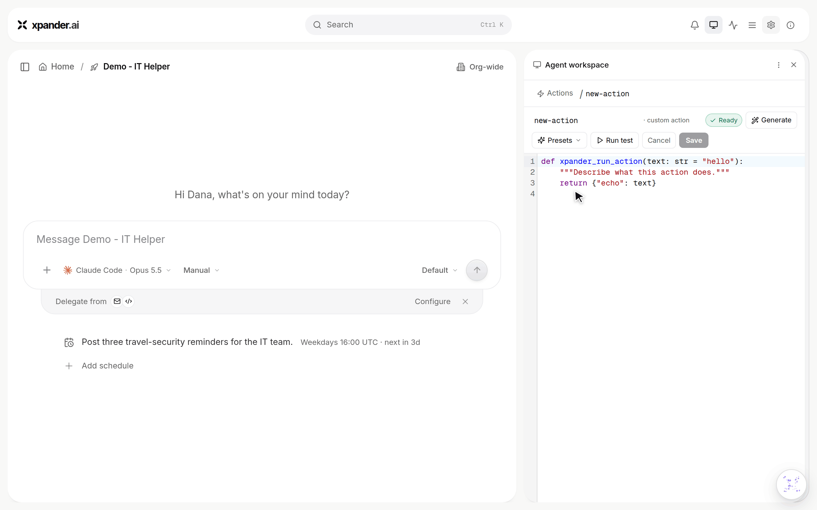
Task: Open Agent workspace more options menu
Action: pyautogui.click(x=778, y=65)
